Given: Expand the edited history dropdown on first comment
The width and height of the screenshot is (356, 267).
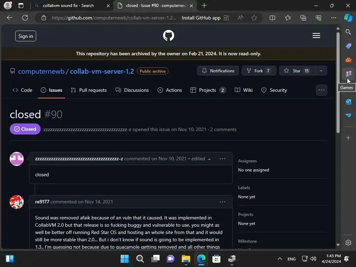Looking at the screenshot, I should 201,159.
